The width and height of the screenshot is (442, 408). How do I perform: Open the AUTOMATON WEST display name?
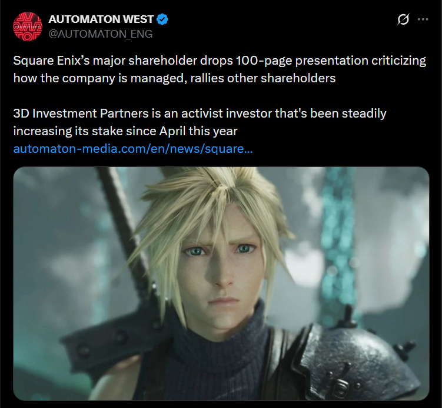pyautogui.click(x=101, y=19)
